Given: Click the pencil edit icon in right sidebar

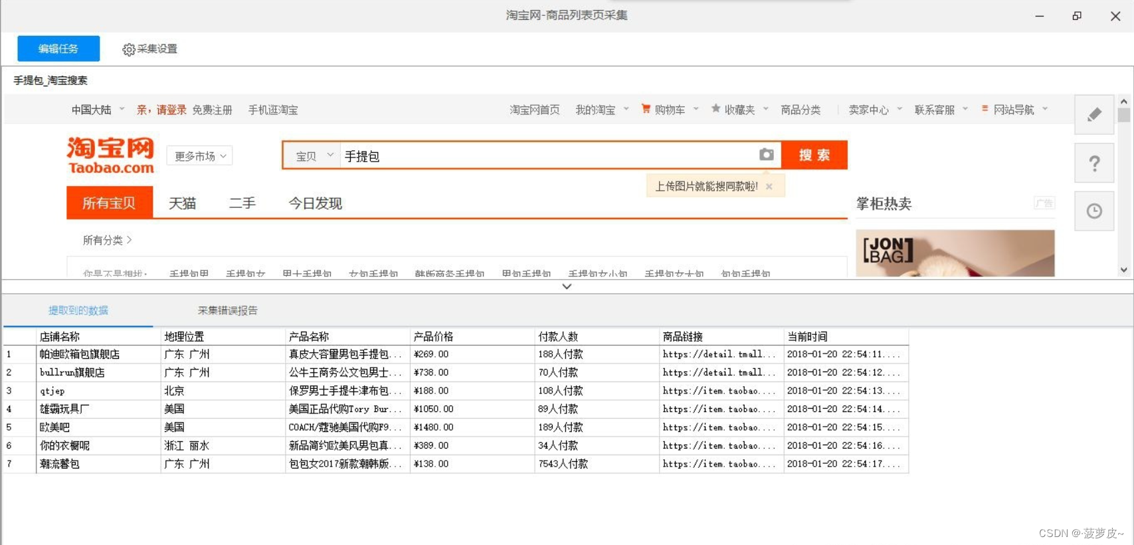Looking at the screenshot, I should click(x=1094, y=114).
